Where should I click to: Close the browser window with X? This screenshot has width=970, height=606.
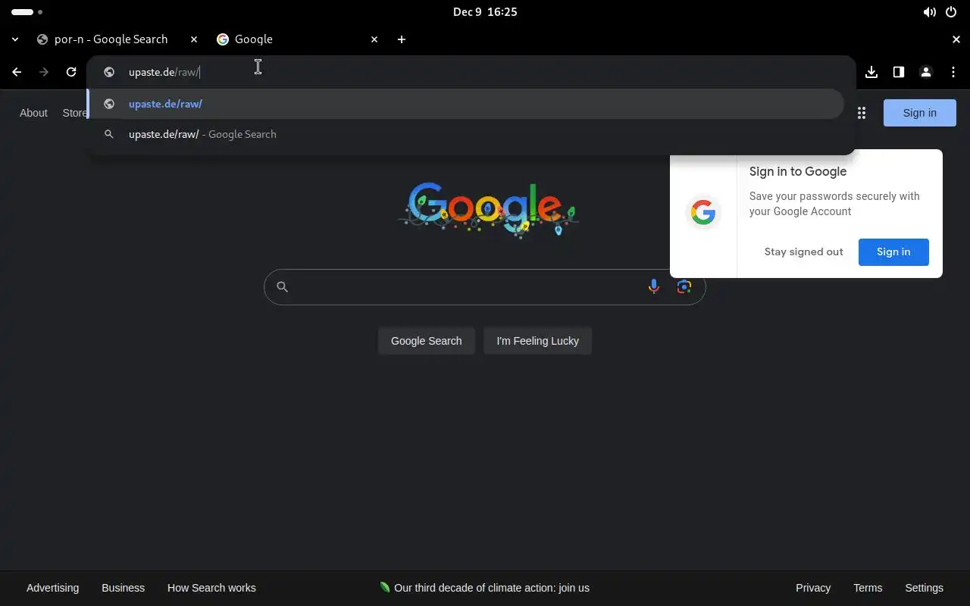point(956,39)
